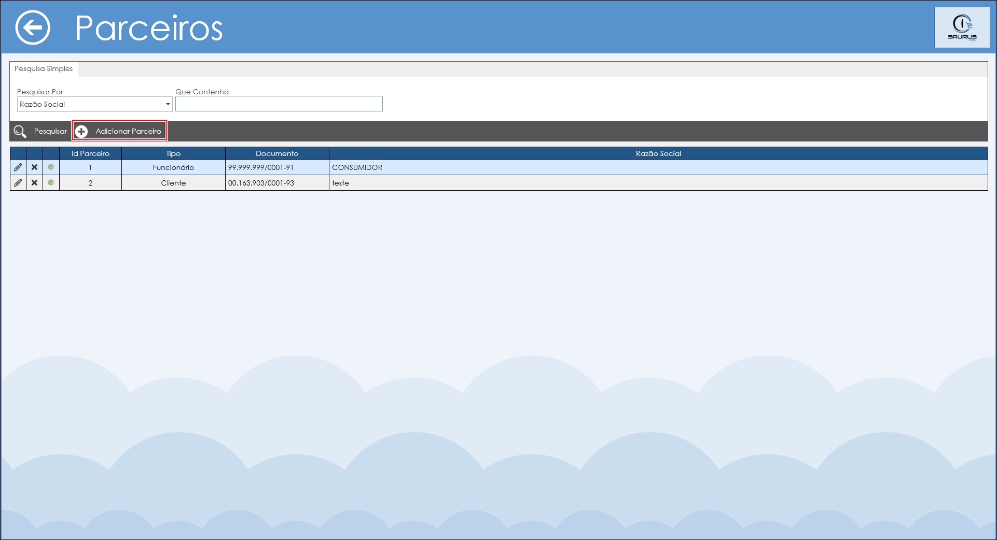Image resolution: width=997 pixels, height=540 pixels.
Task: Edit the CONSUMIDOR row with pencil icon
Action: click(x=18, y=167)
